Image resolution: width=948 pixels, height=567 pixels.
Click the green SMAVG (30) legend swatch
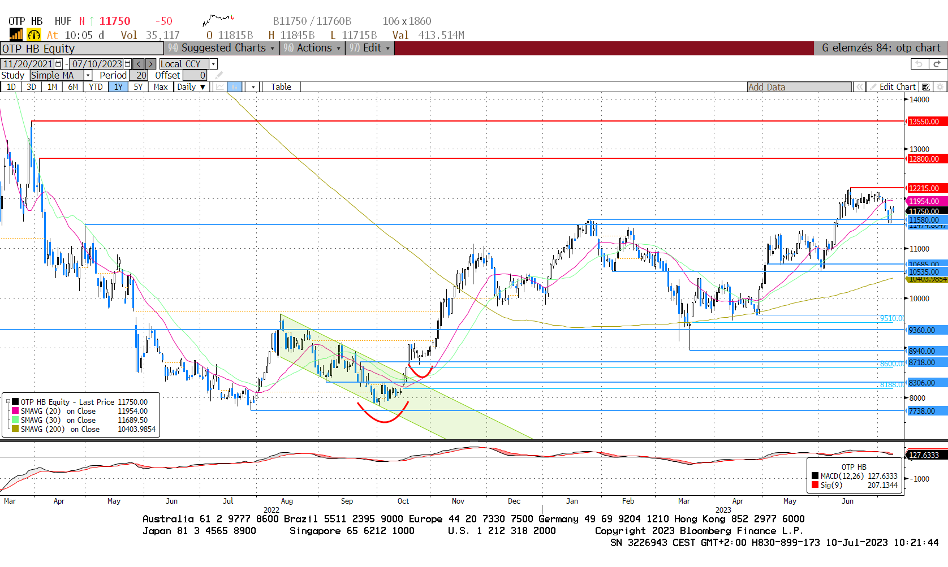pos(15,420)
